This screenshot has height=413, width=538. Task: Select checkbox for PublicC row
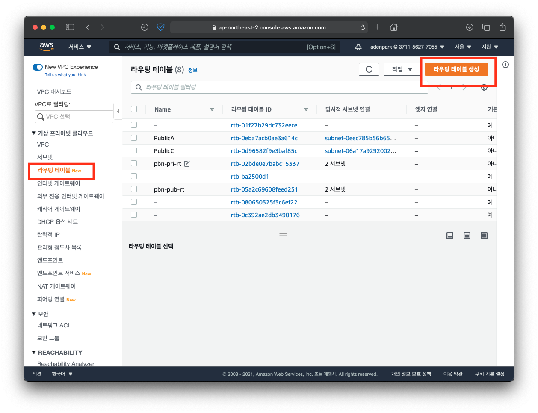point(134,150)
